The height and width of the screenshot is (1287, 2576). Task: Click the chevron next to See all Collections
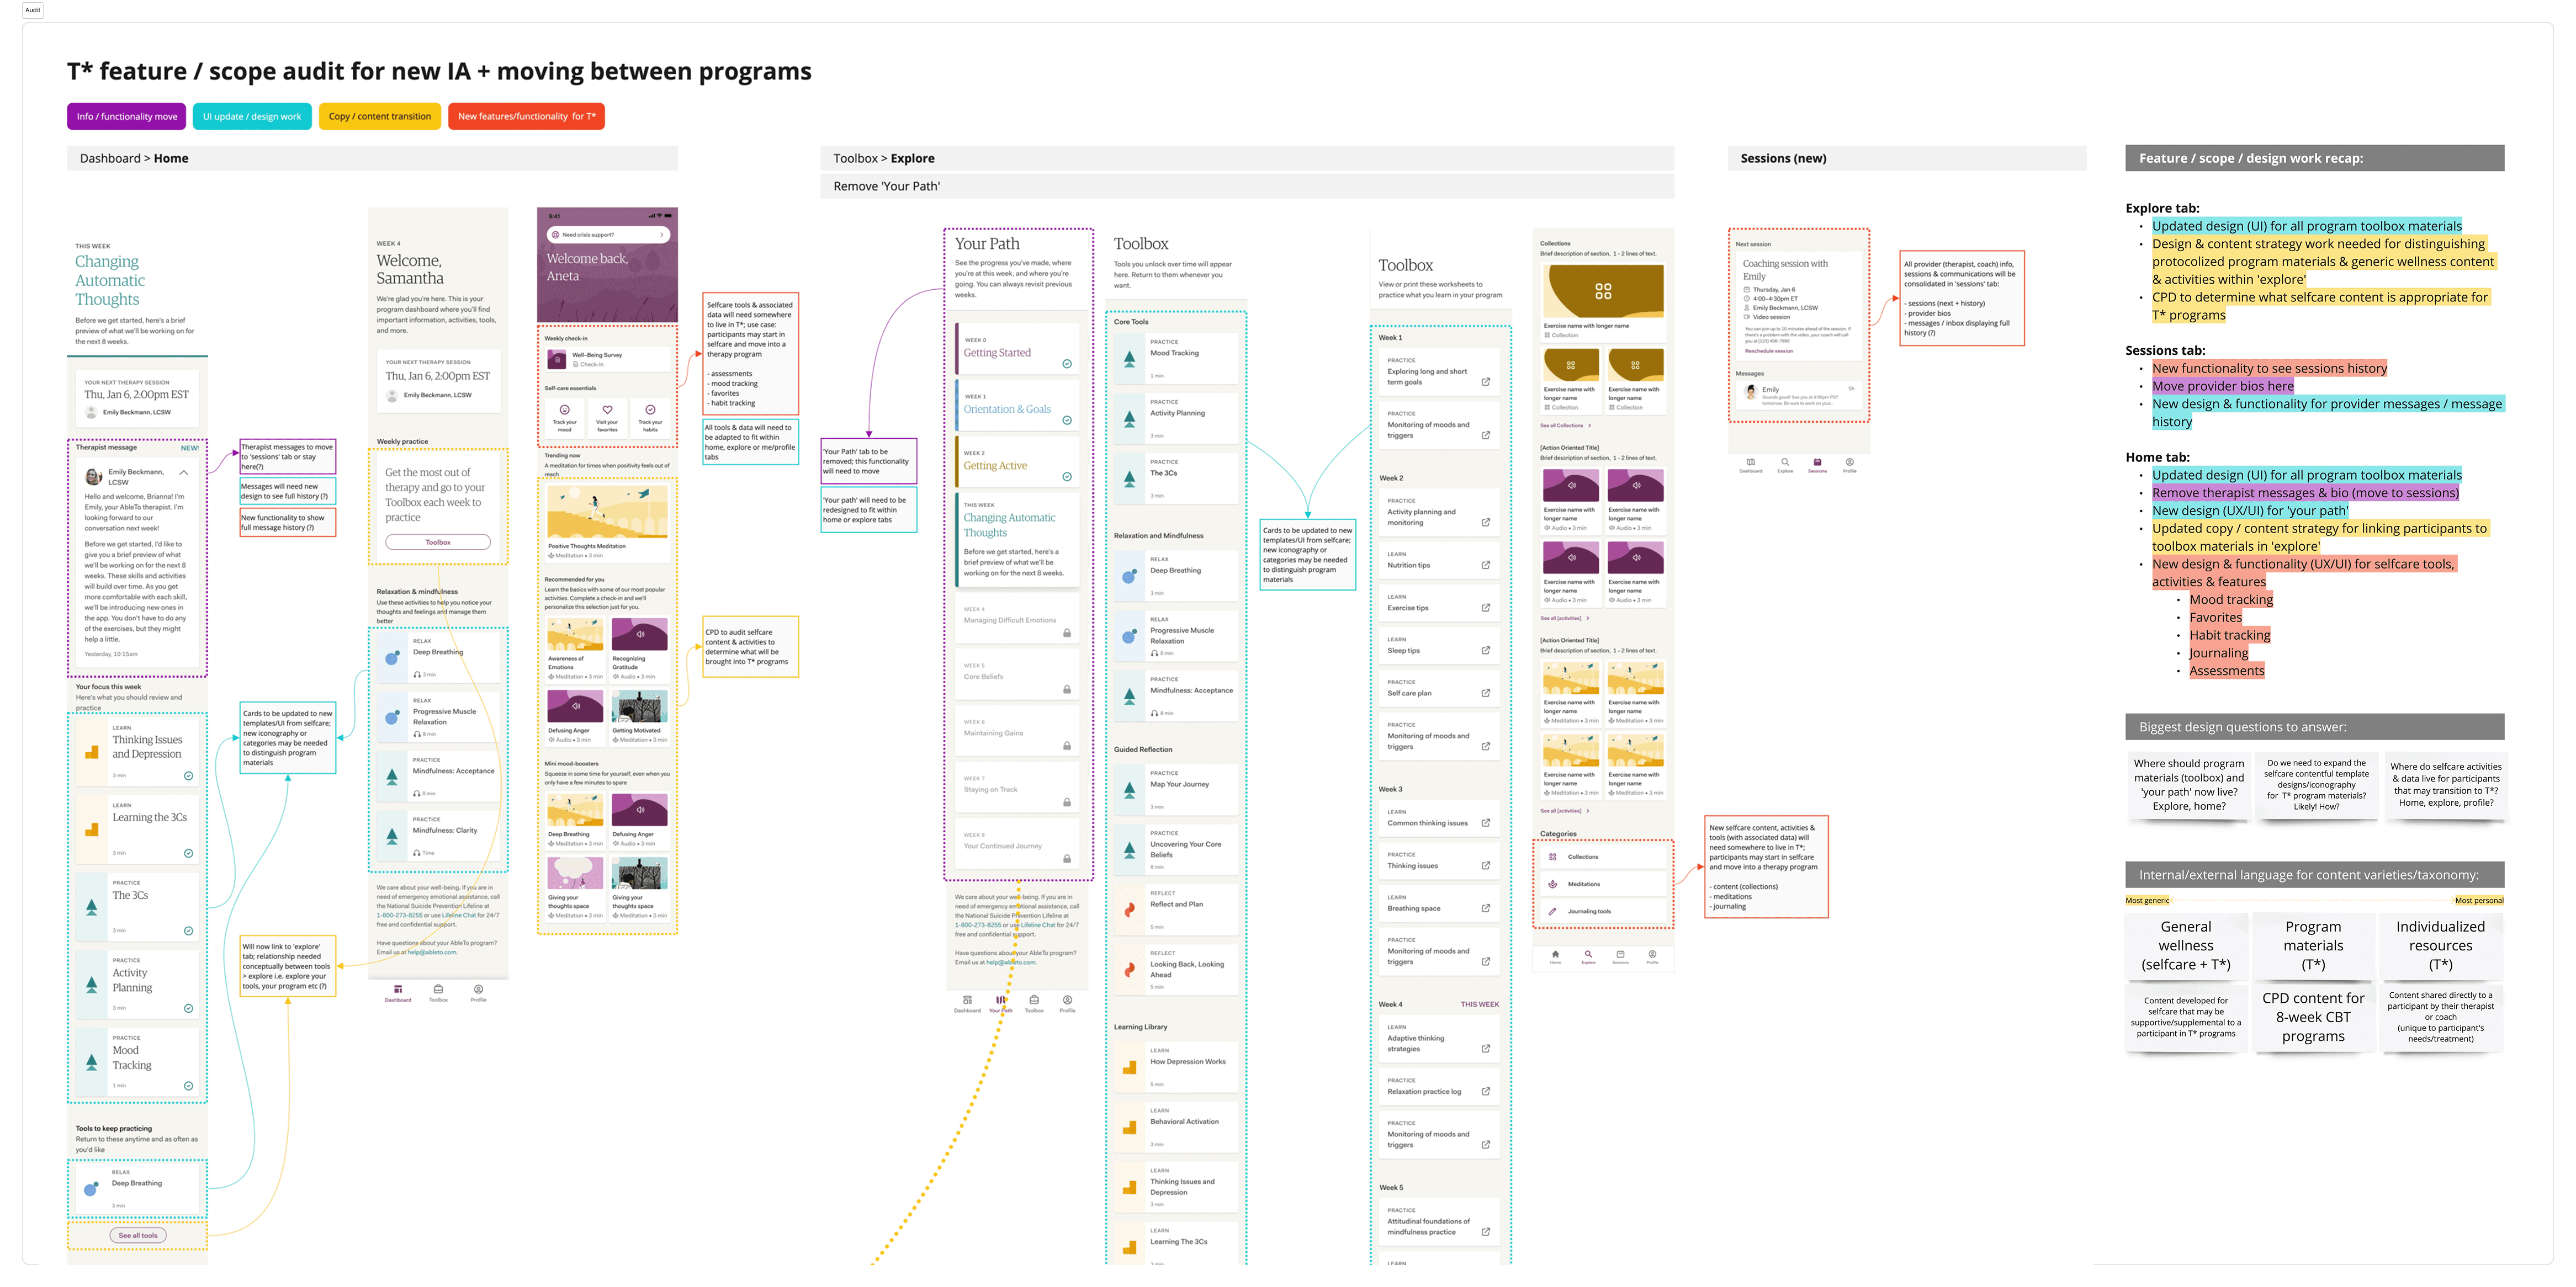(1589, 426)
